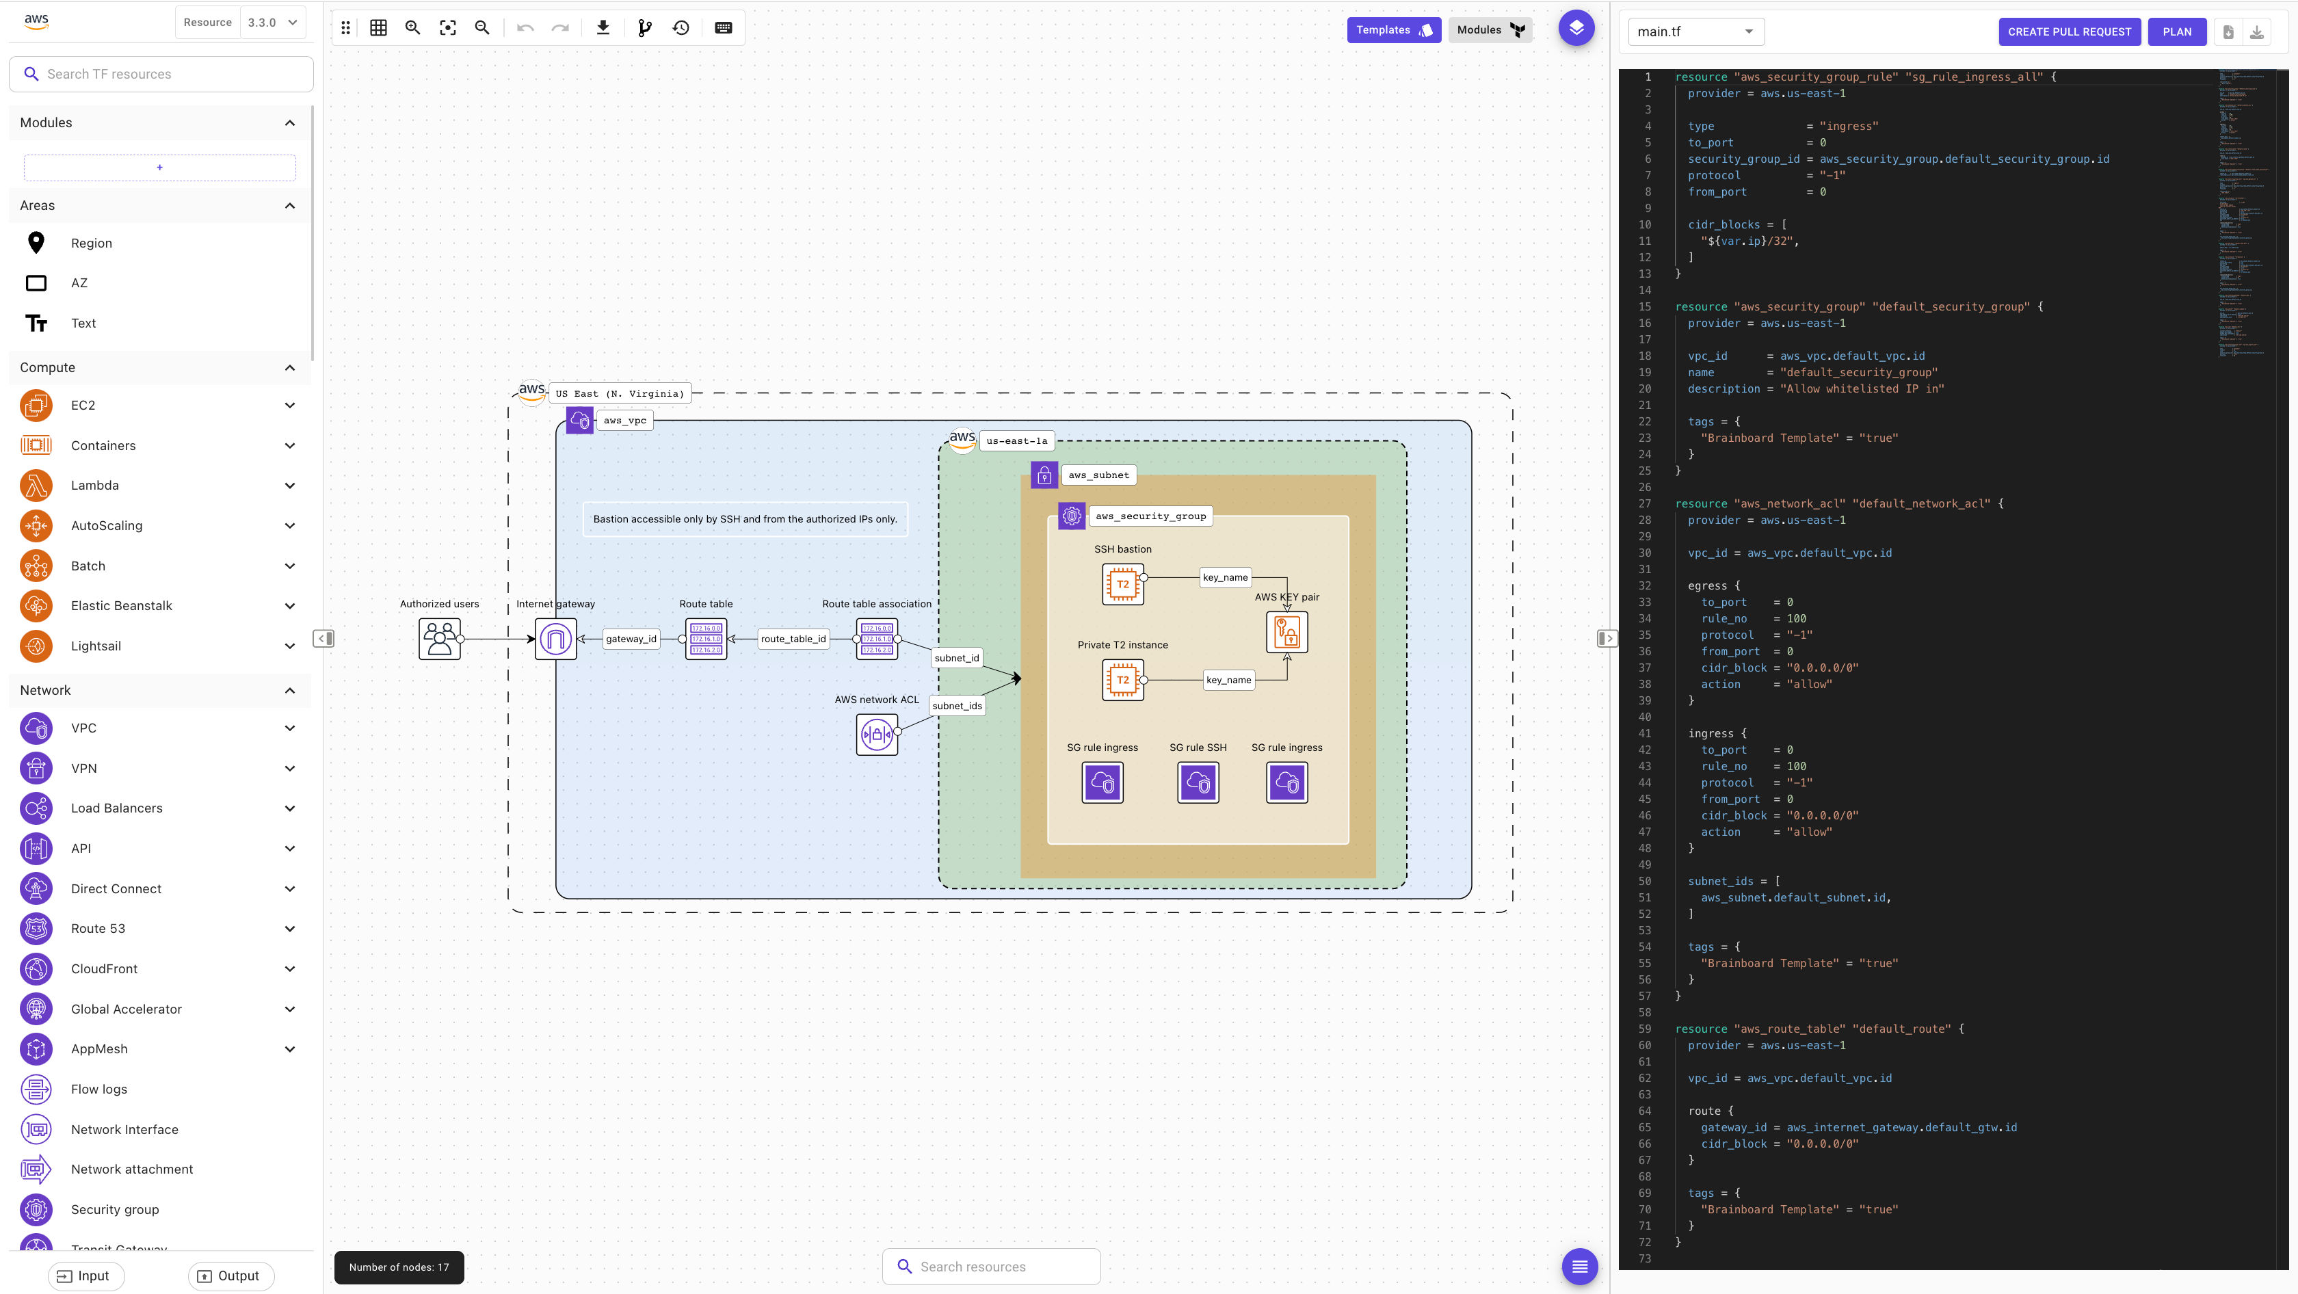
Task: Select the Security group resource
Action: [x=161, y=1209]
